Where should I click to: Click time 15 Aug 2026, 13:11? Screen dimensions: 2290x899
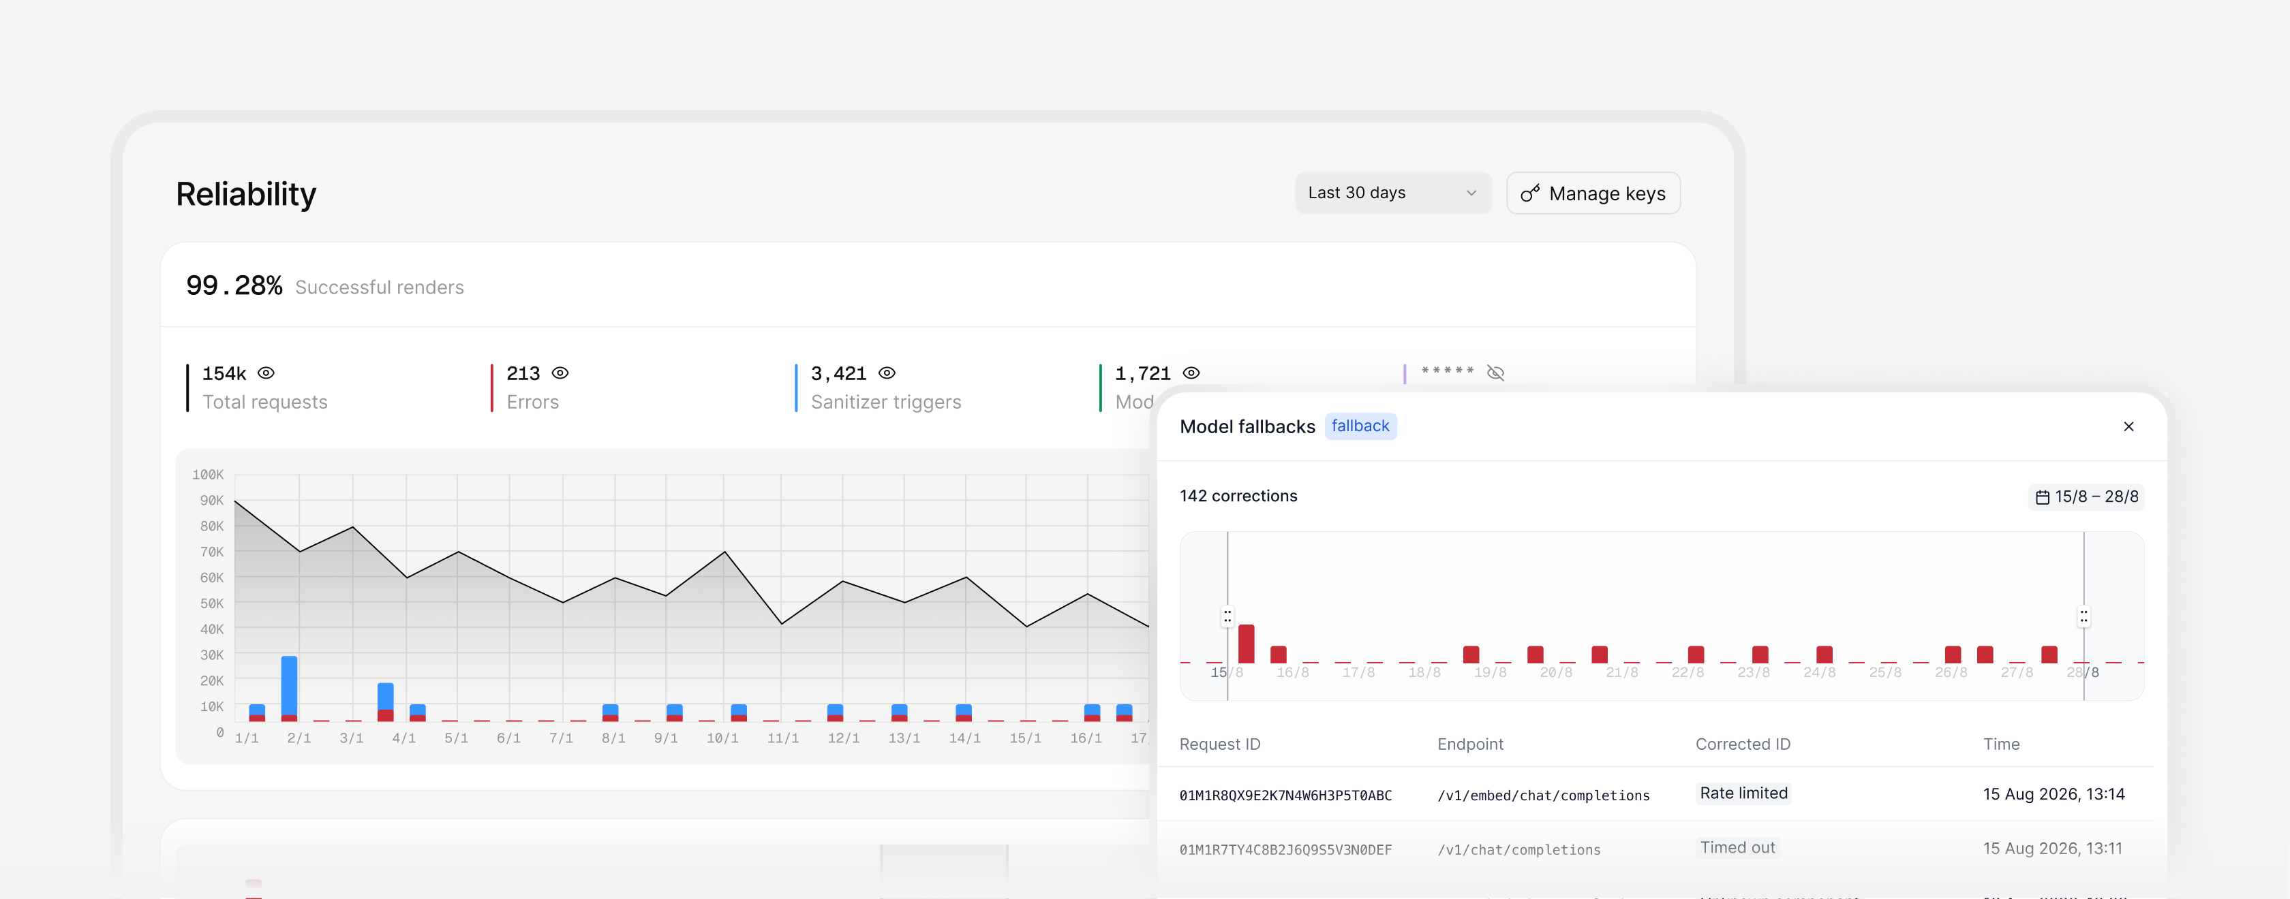click(x=2053, y=849)
